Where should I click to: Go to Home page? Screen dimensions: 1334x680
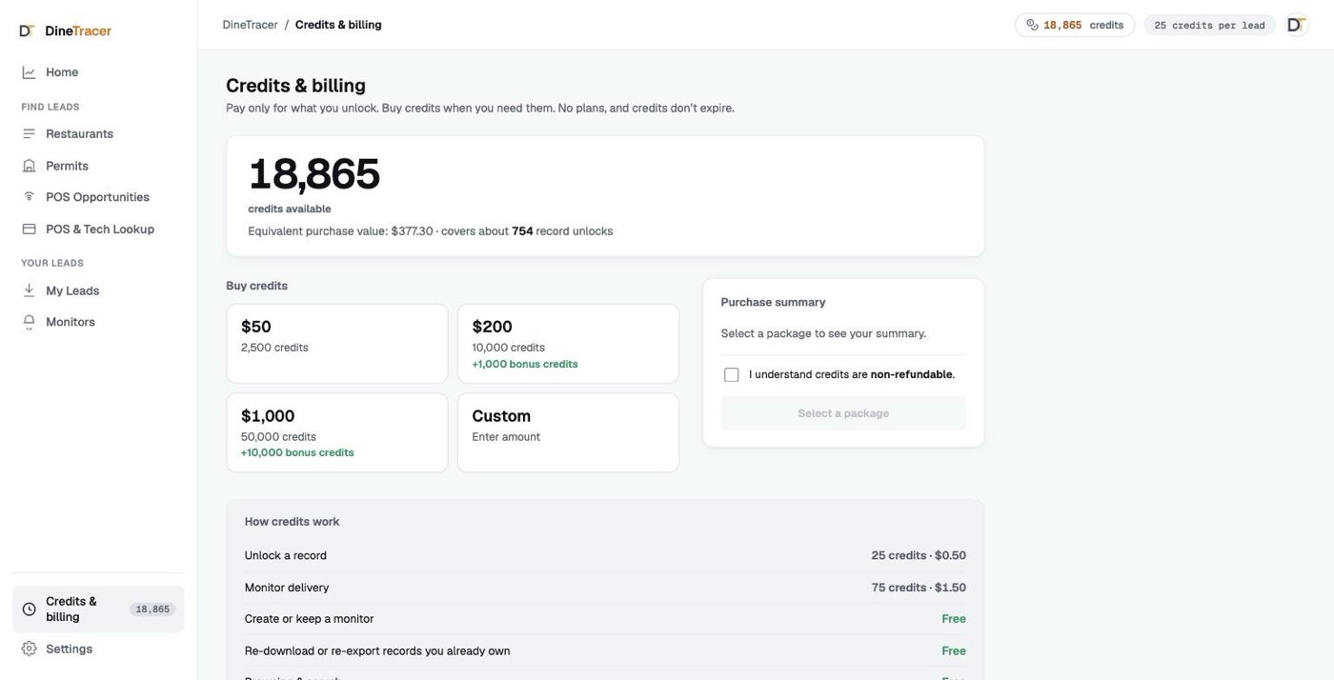[x=98, y=72]
